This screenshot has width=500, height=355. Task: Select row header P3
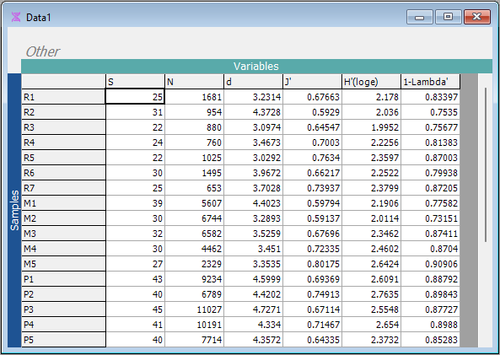63,309
